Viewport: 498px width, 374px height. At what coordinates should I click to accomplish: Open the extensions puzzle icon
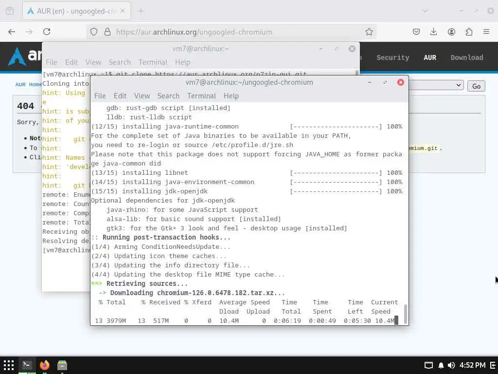(469, 32)
